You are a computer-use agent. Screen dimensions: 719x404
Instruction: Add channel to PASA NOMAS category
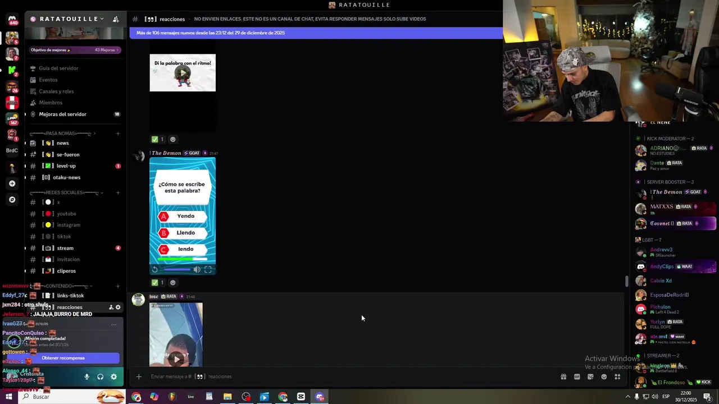(x=118, y=134)
